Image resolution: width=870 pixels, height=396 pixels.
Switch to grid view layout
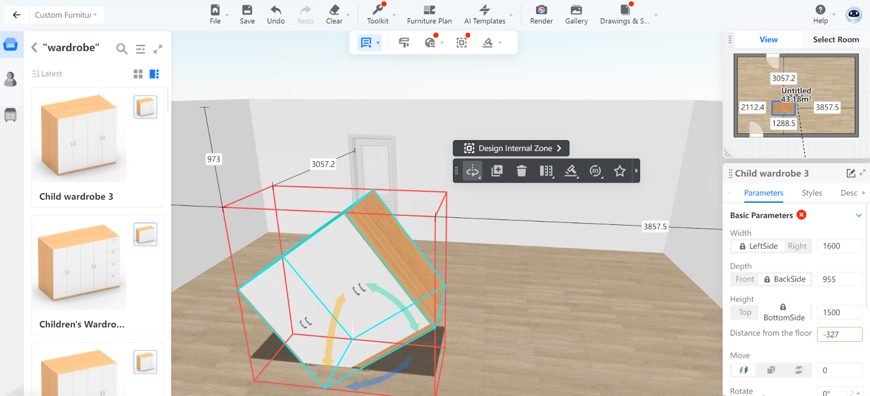coord(138,74)
